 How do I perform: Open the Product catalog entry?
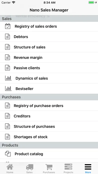[49, 154]
